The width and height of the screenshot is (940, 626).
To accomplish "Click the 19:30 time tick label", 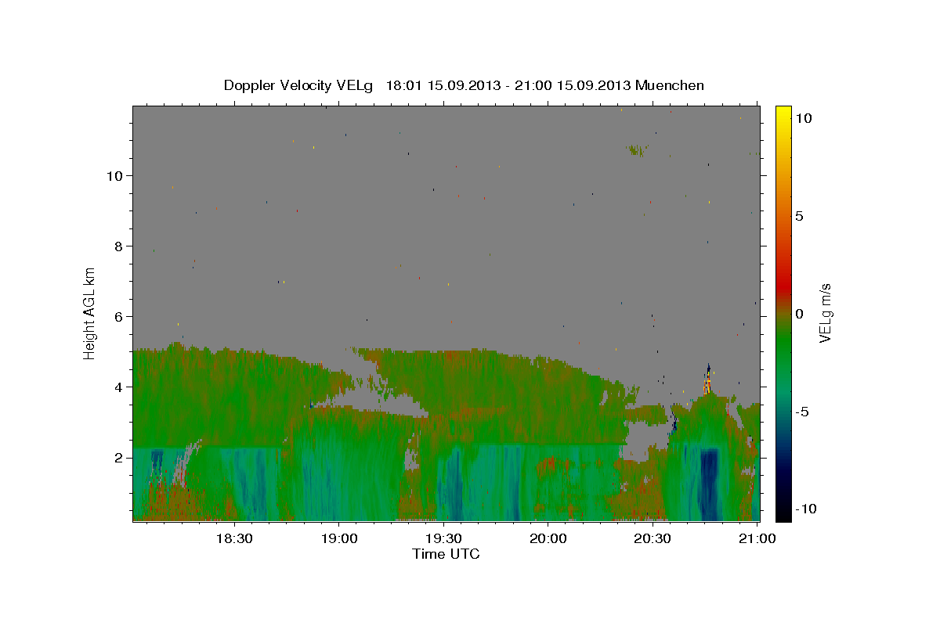I will point(443,538).
